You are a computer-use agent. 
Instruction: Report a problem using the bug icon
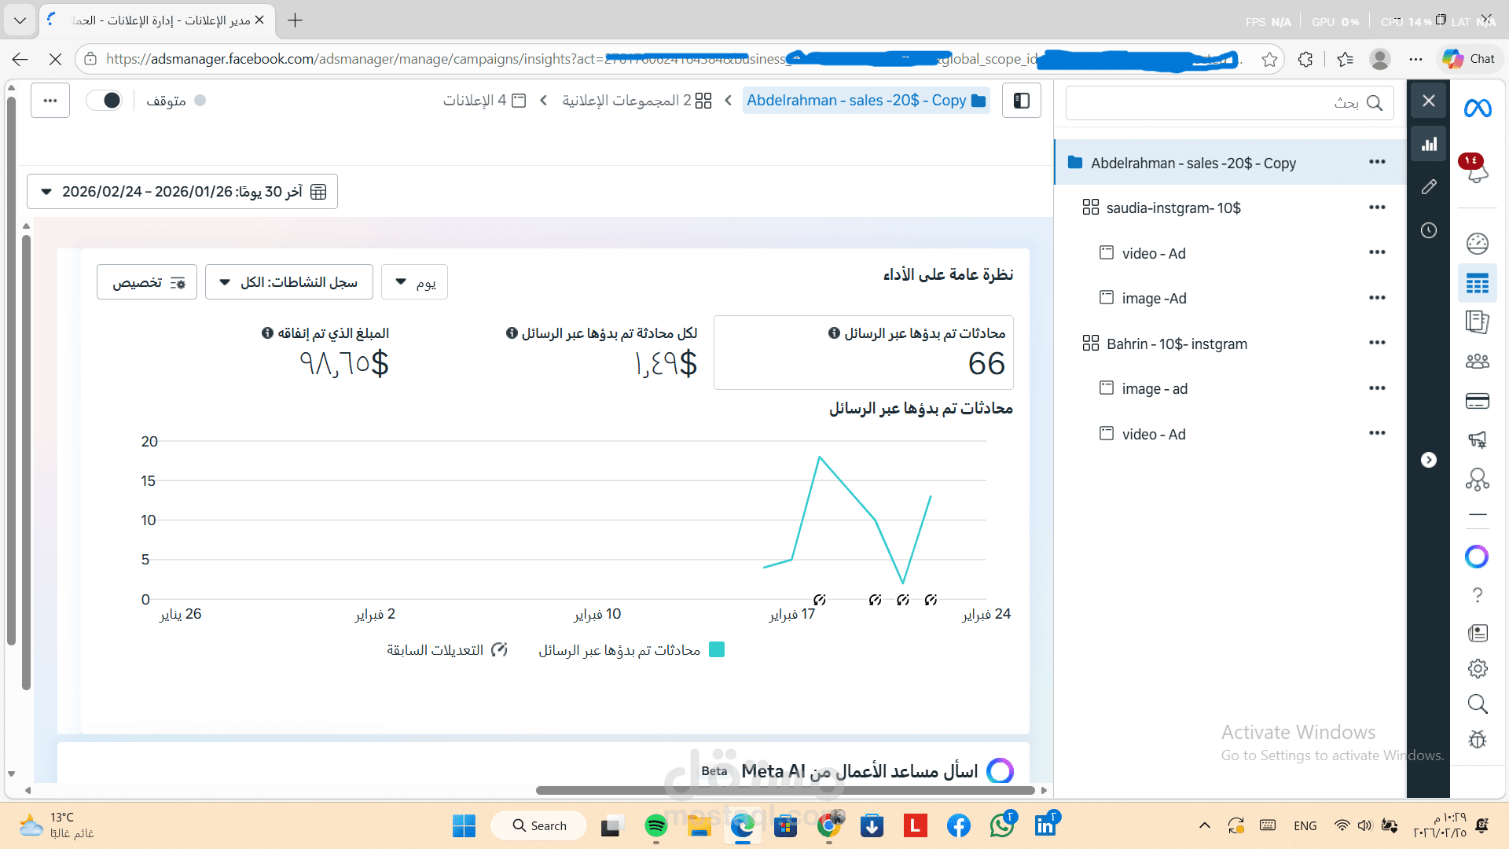pos(1478,740)
